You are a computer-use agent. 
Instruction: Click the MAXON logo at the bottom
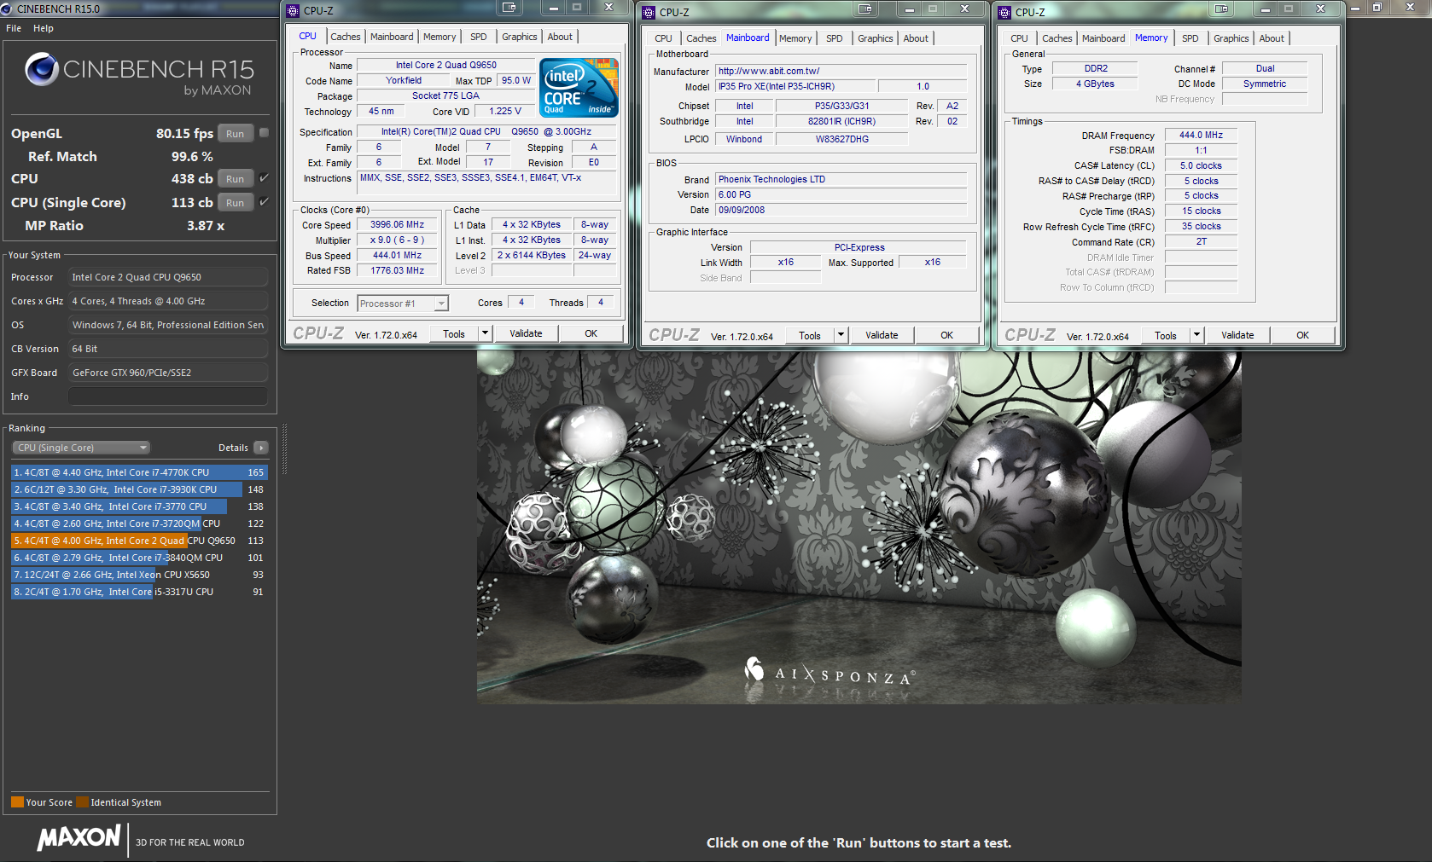click(79, 837)
